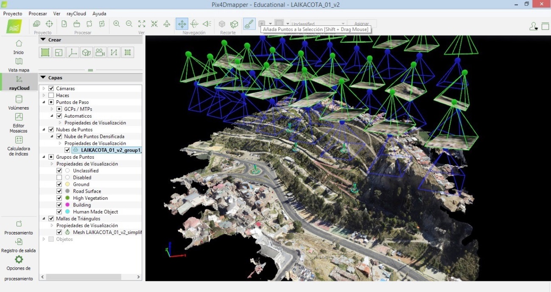Click the pink Building color swatch
Screen dimensions: 551x292
(67, 205)
